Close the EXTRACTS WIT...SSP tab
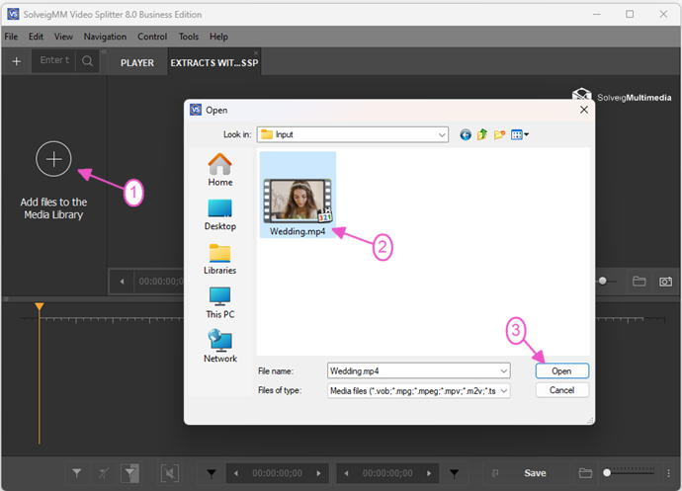Image resolution: width=682 pixels, height=491 pixels. pyautogui.click(x=256, y=52)
